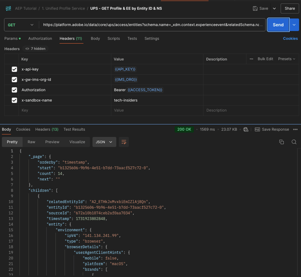
Task: Click the HTTP collection icon at top left
Action: [8, 8]
